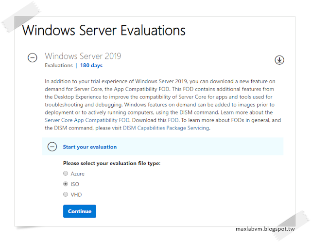Click the Continue button
Viewport: 311px width, 242px height.
(80, 211)
